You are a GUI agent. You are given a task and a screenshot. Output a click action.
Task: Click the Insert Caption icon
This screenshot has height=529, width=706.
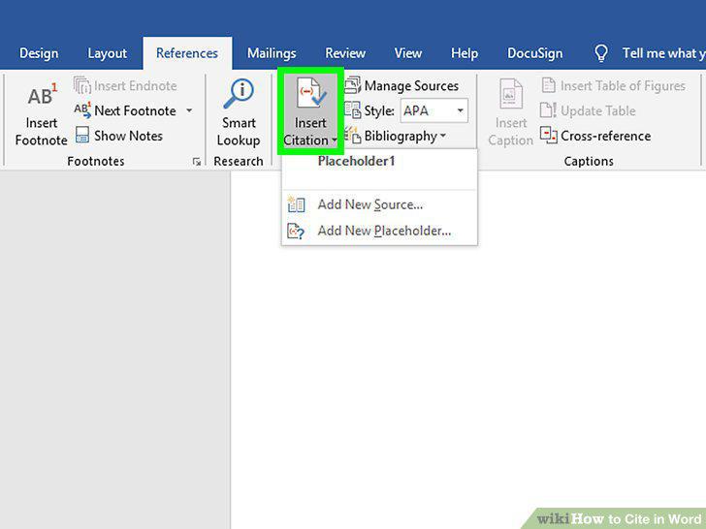pyautogui.click(x=510, y=94)
